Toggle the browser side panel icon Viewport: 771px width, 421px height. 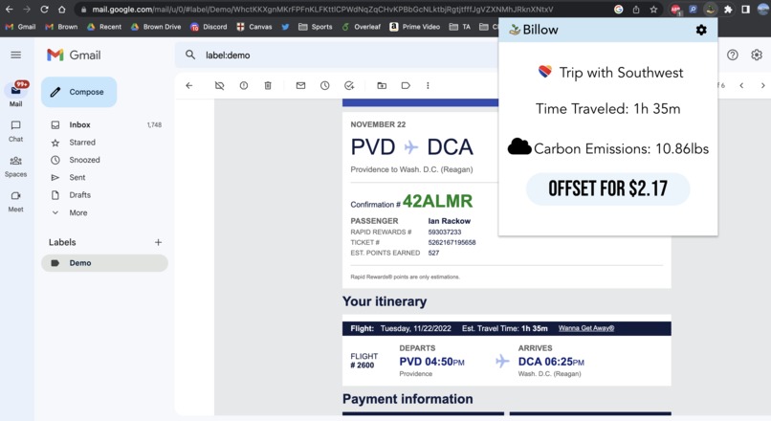745,10
